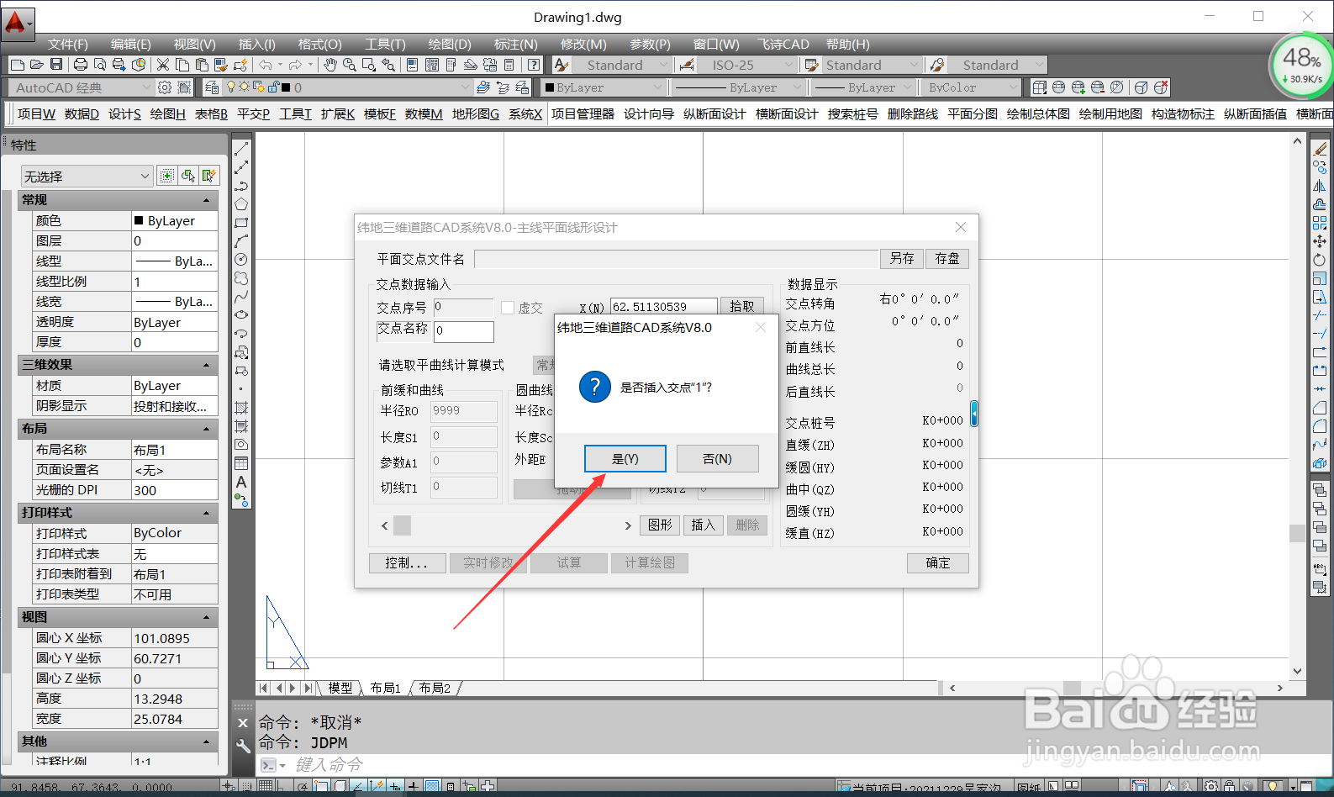Toggle layer lock padlock icon
1334x797 pixels.
[x=272, y=87]
